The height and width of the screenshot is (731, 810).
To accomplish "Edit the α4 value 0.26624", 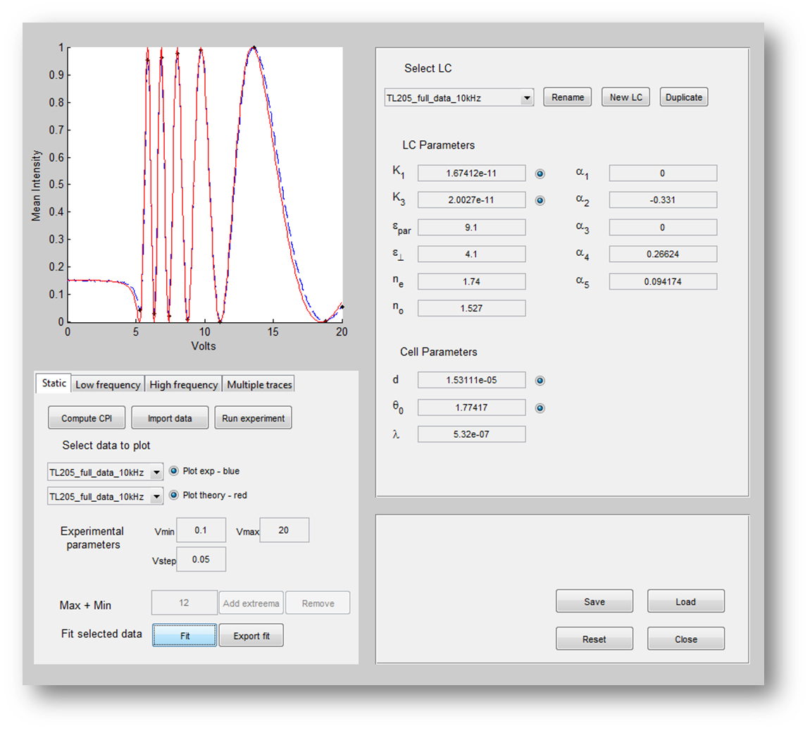I will (x=663, y=254).
